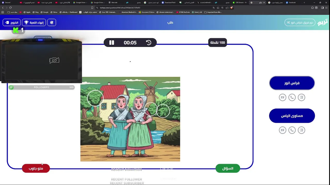This screenshot has height=185, width=330.
Task: Open the palette theme icon button
Action: (52, 22)
